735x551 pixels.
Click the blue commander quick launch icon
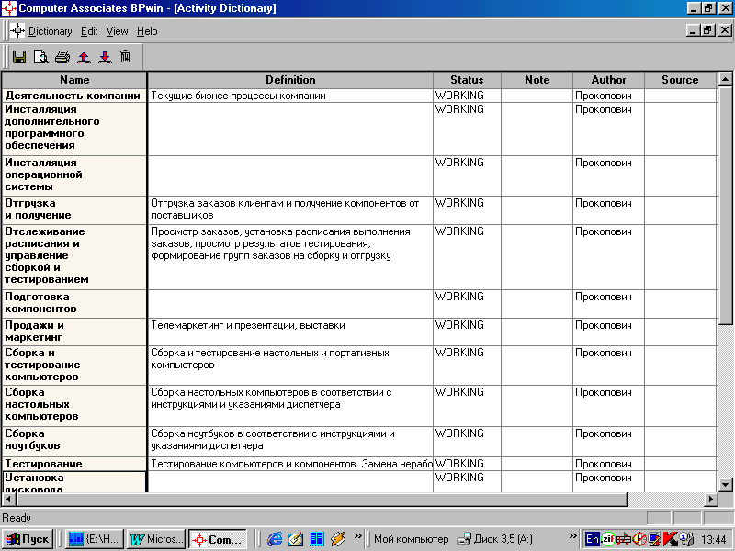pyautogui.click(x=317, y=539)
